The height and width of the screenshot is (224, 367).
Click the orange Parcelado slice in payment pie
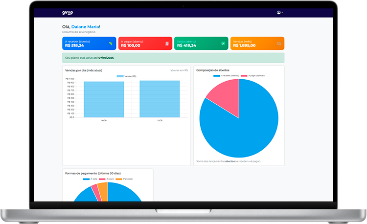(x=104, y=191)
